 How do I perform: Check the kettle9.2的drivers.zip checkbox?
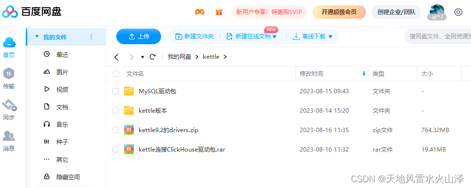116,130
